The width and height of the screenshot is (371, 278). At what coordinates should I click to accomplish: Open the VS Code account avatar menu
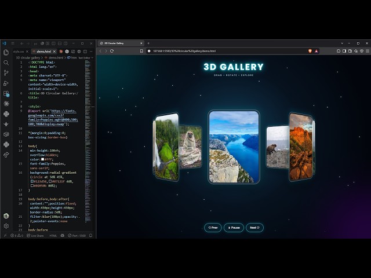coord(6,215)
